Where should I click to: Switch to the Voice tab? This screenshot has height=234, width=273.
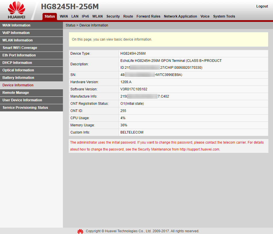(205, 16)
